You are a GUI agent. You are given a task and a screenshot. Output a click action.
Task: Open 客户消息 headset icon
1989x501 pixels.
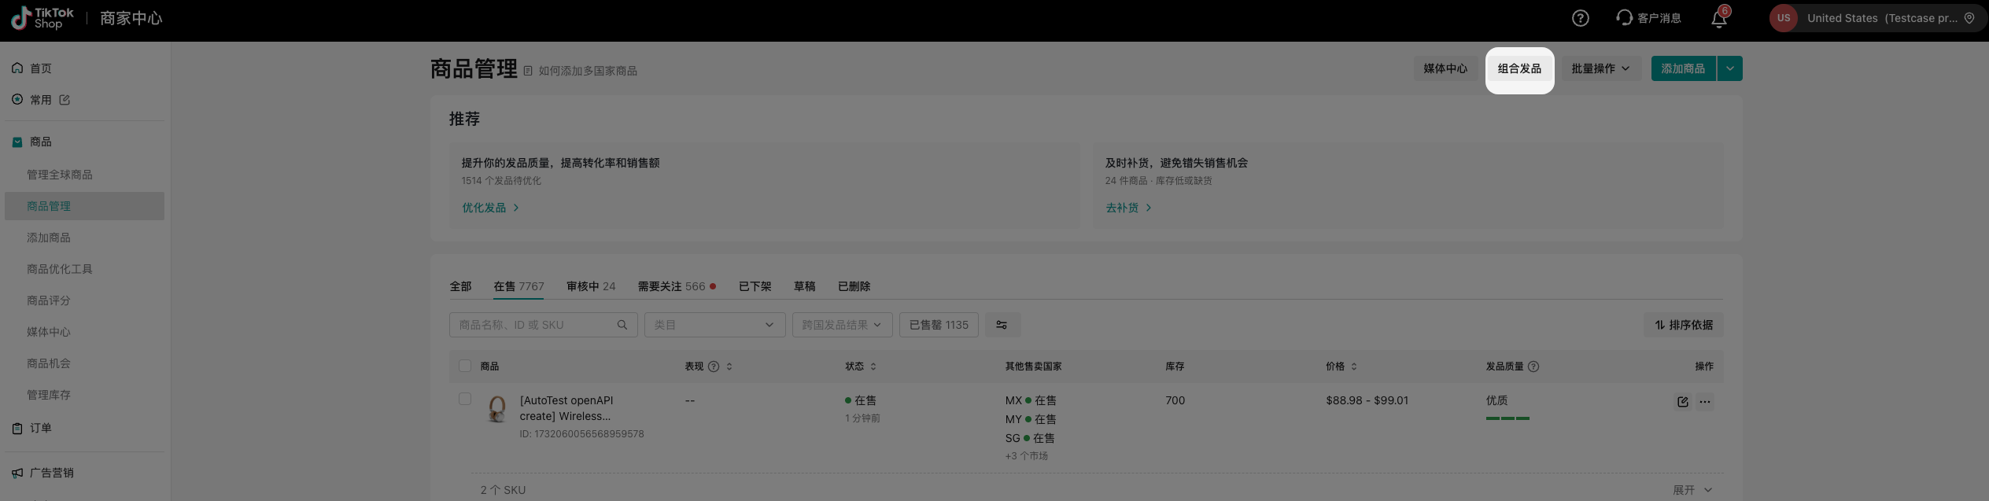(1625, 17)
